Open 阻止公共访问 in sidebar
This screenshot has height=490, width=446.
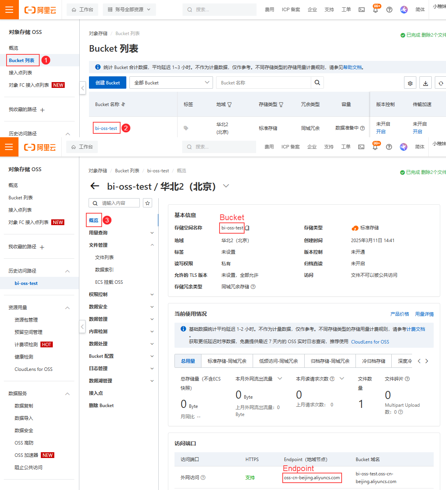29,468
